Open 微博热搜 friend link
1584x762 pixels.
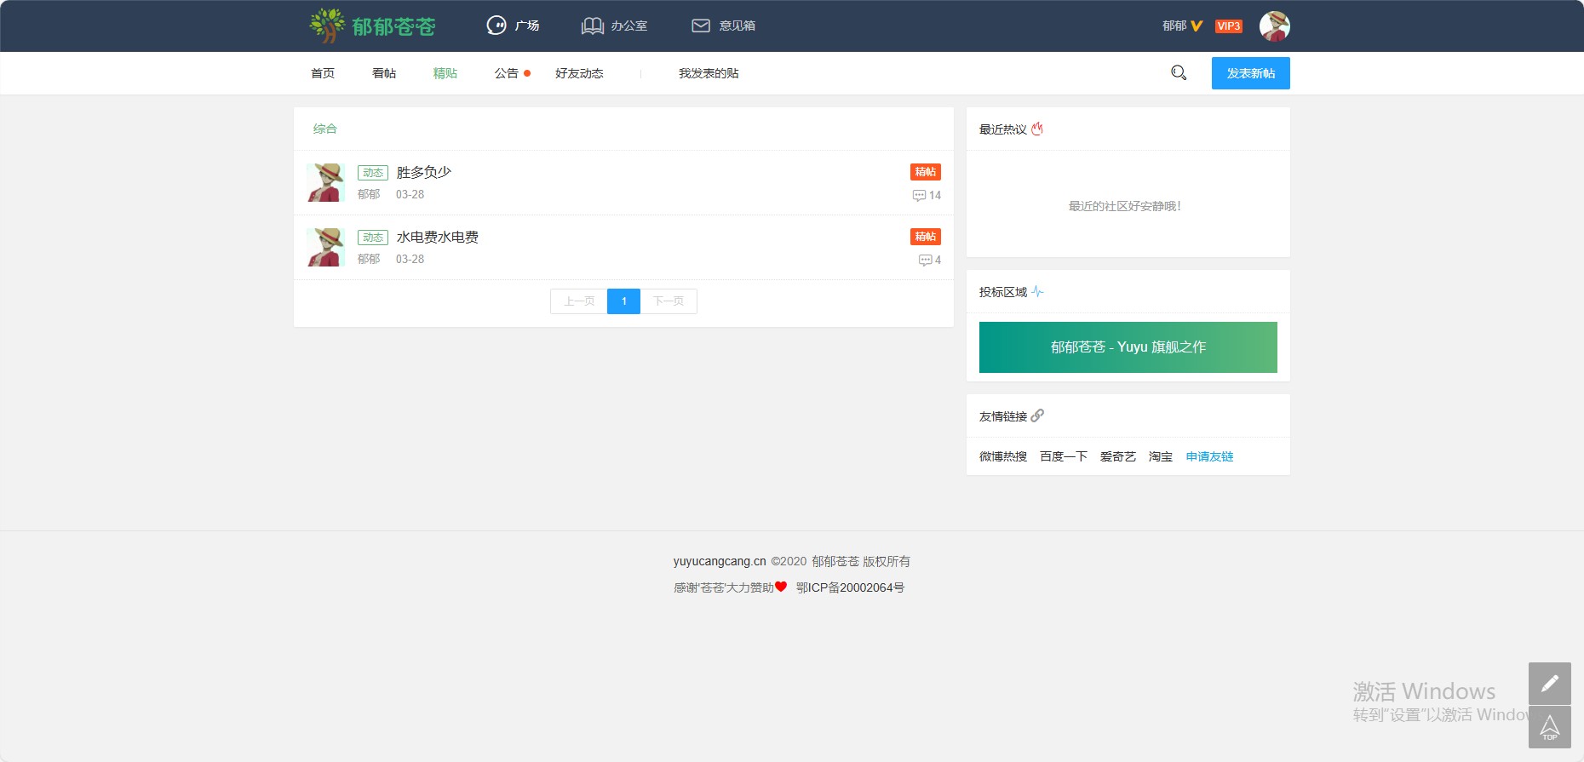1003,456
